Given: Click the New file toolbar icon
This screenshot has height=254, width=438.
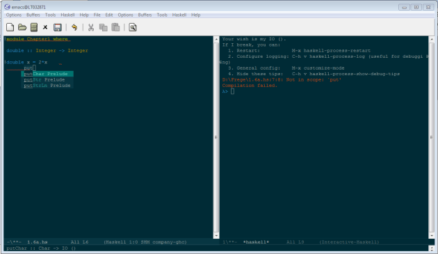Looking at the screenshot, I should (10, 27).
